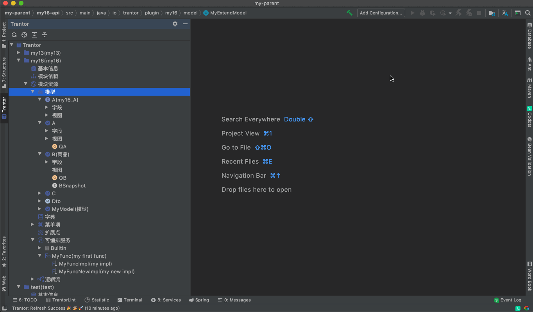533x312 pixels.
Task: Expand the MyModel(模型) tree node
Action: pyautogui.click(x=39, y=209)
